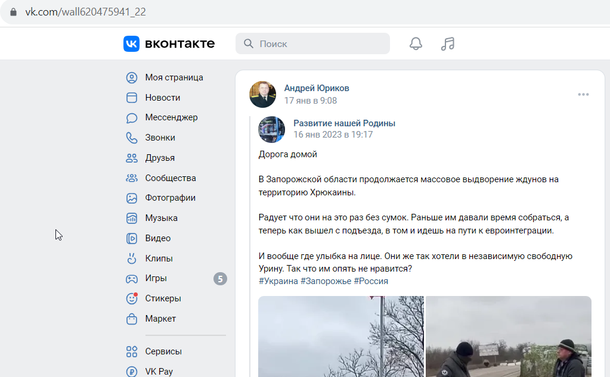Click hashtag #Украина
The height and width of the screenshot is (377, 610).
pyautogui.click(x=278, y=281)
